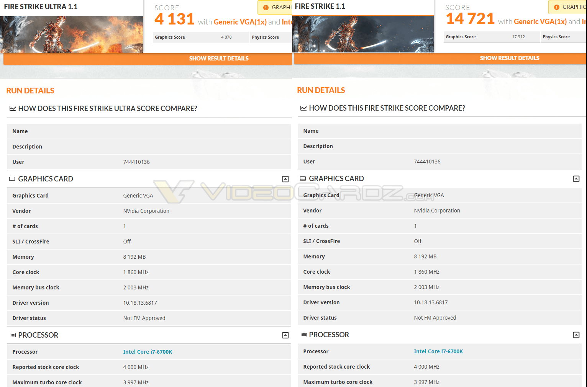Click warning icon near left score
The height and width of the screenshot is (387, 587).
point(266,8)
